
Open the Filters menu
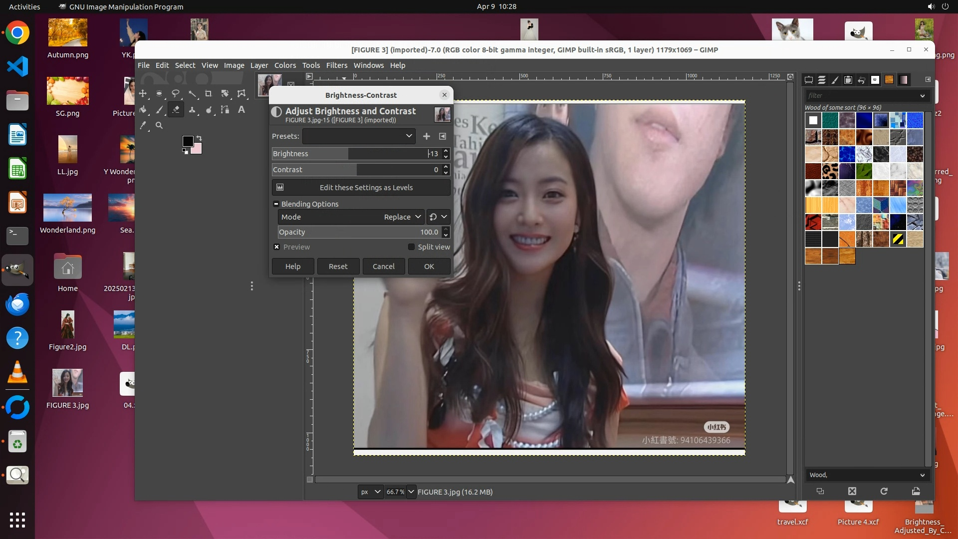(x=336, y=65)
